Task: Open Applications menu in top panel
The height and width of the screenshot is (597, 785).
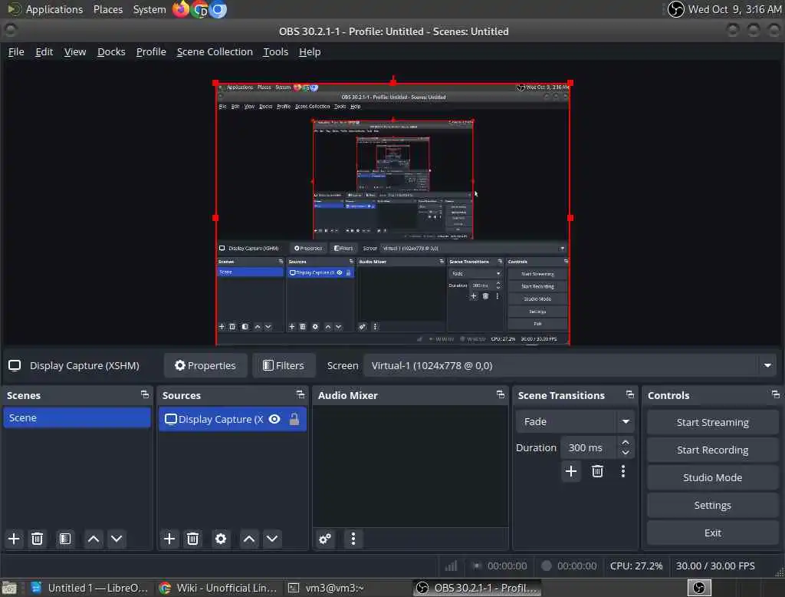Action: click(54, 9)
